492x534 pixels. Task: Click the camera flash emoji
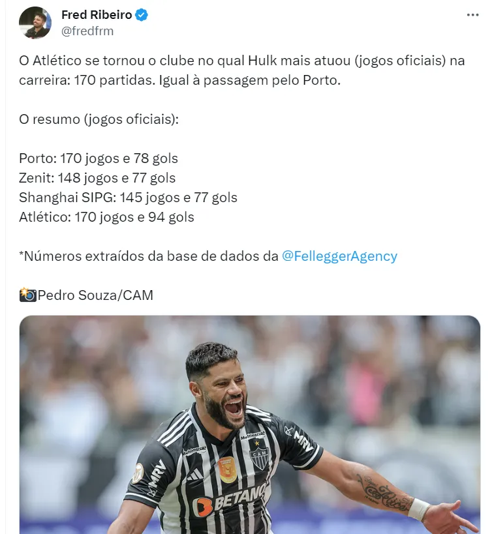(27, 295)
